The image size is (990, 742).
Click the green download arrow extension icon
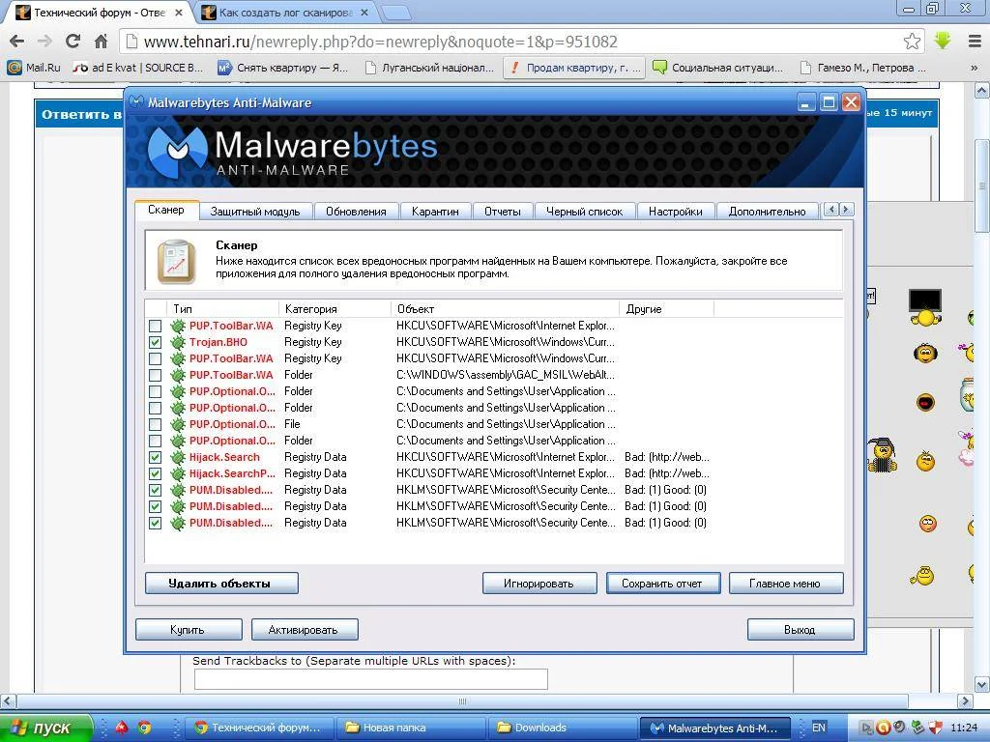943,41
